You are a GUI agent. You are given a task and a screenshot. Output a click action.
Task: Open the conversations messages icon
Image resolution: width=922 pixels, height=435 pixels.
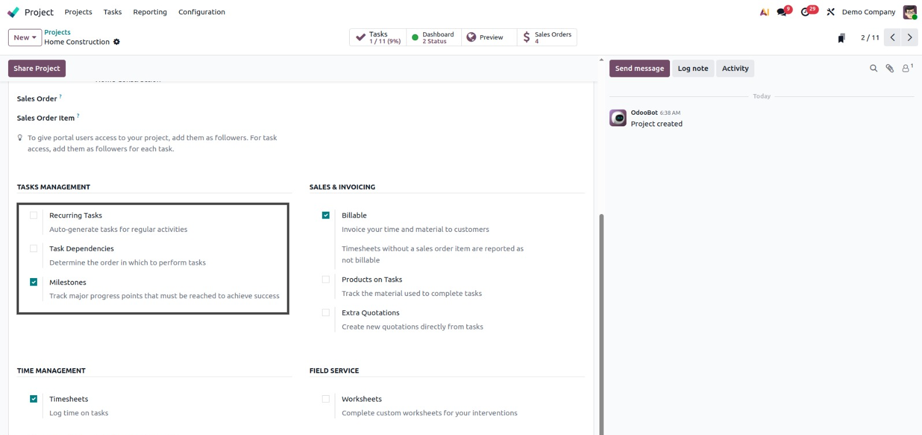782,12
